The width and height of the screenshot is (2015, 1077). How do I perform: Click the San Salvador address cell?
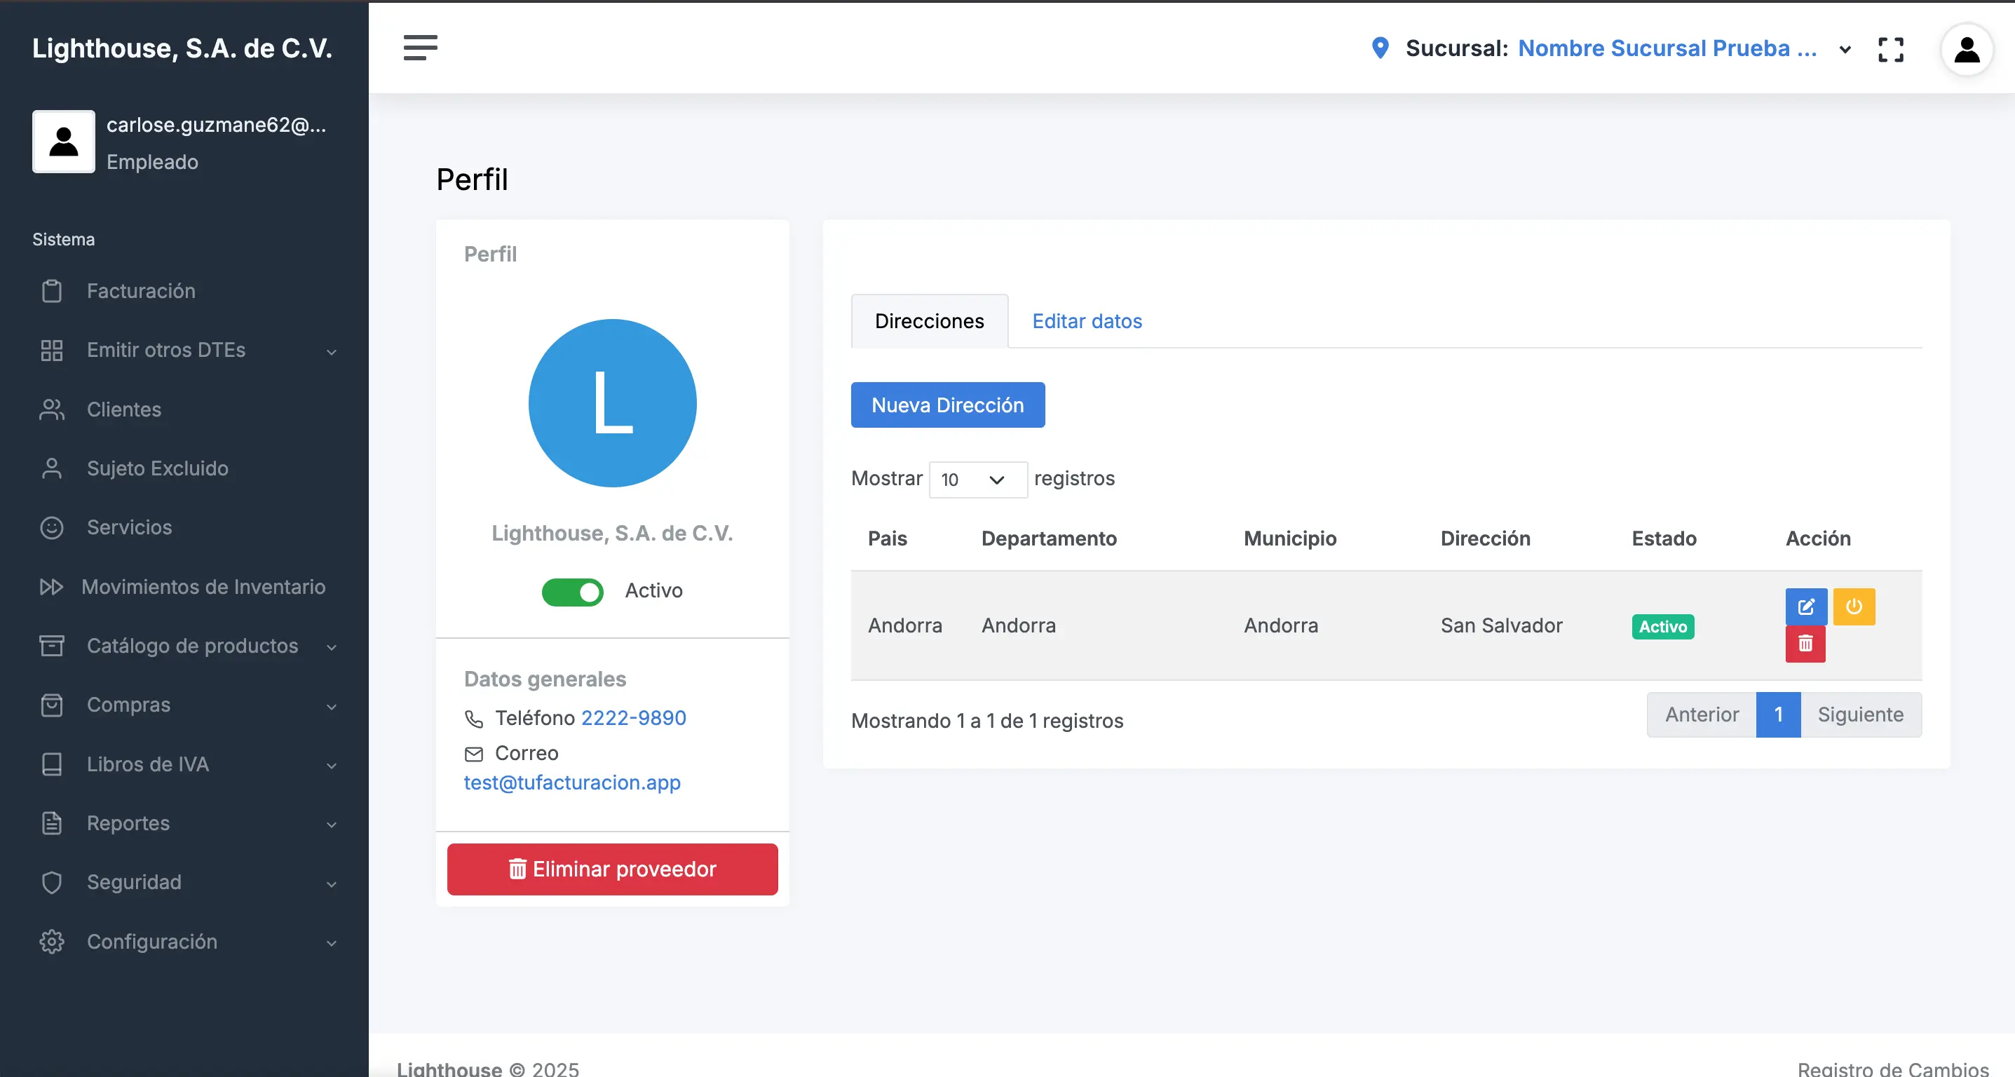1501,625
